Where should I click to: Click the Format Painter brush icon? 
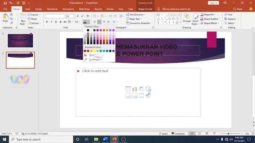point(11,23)
